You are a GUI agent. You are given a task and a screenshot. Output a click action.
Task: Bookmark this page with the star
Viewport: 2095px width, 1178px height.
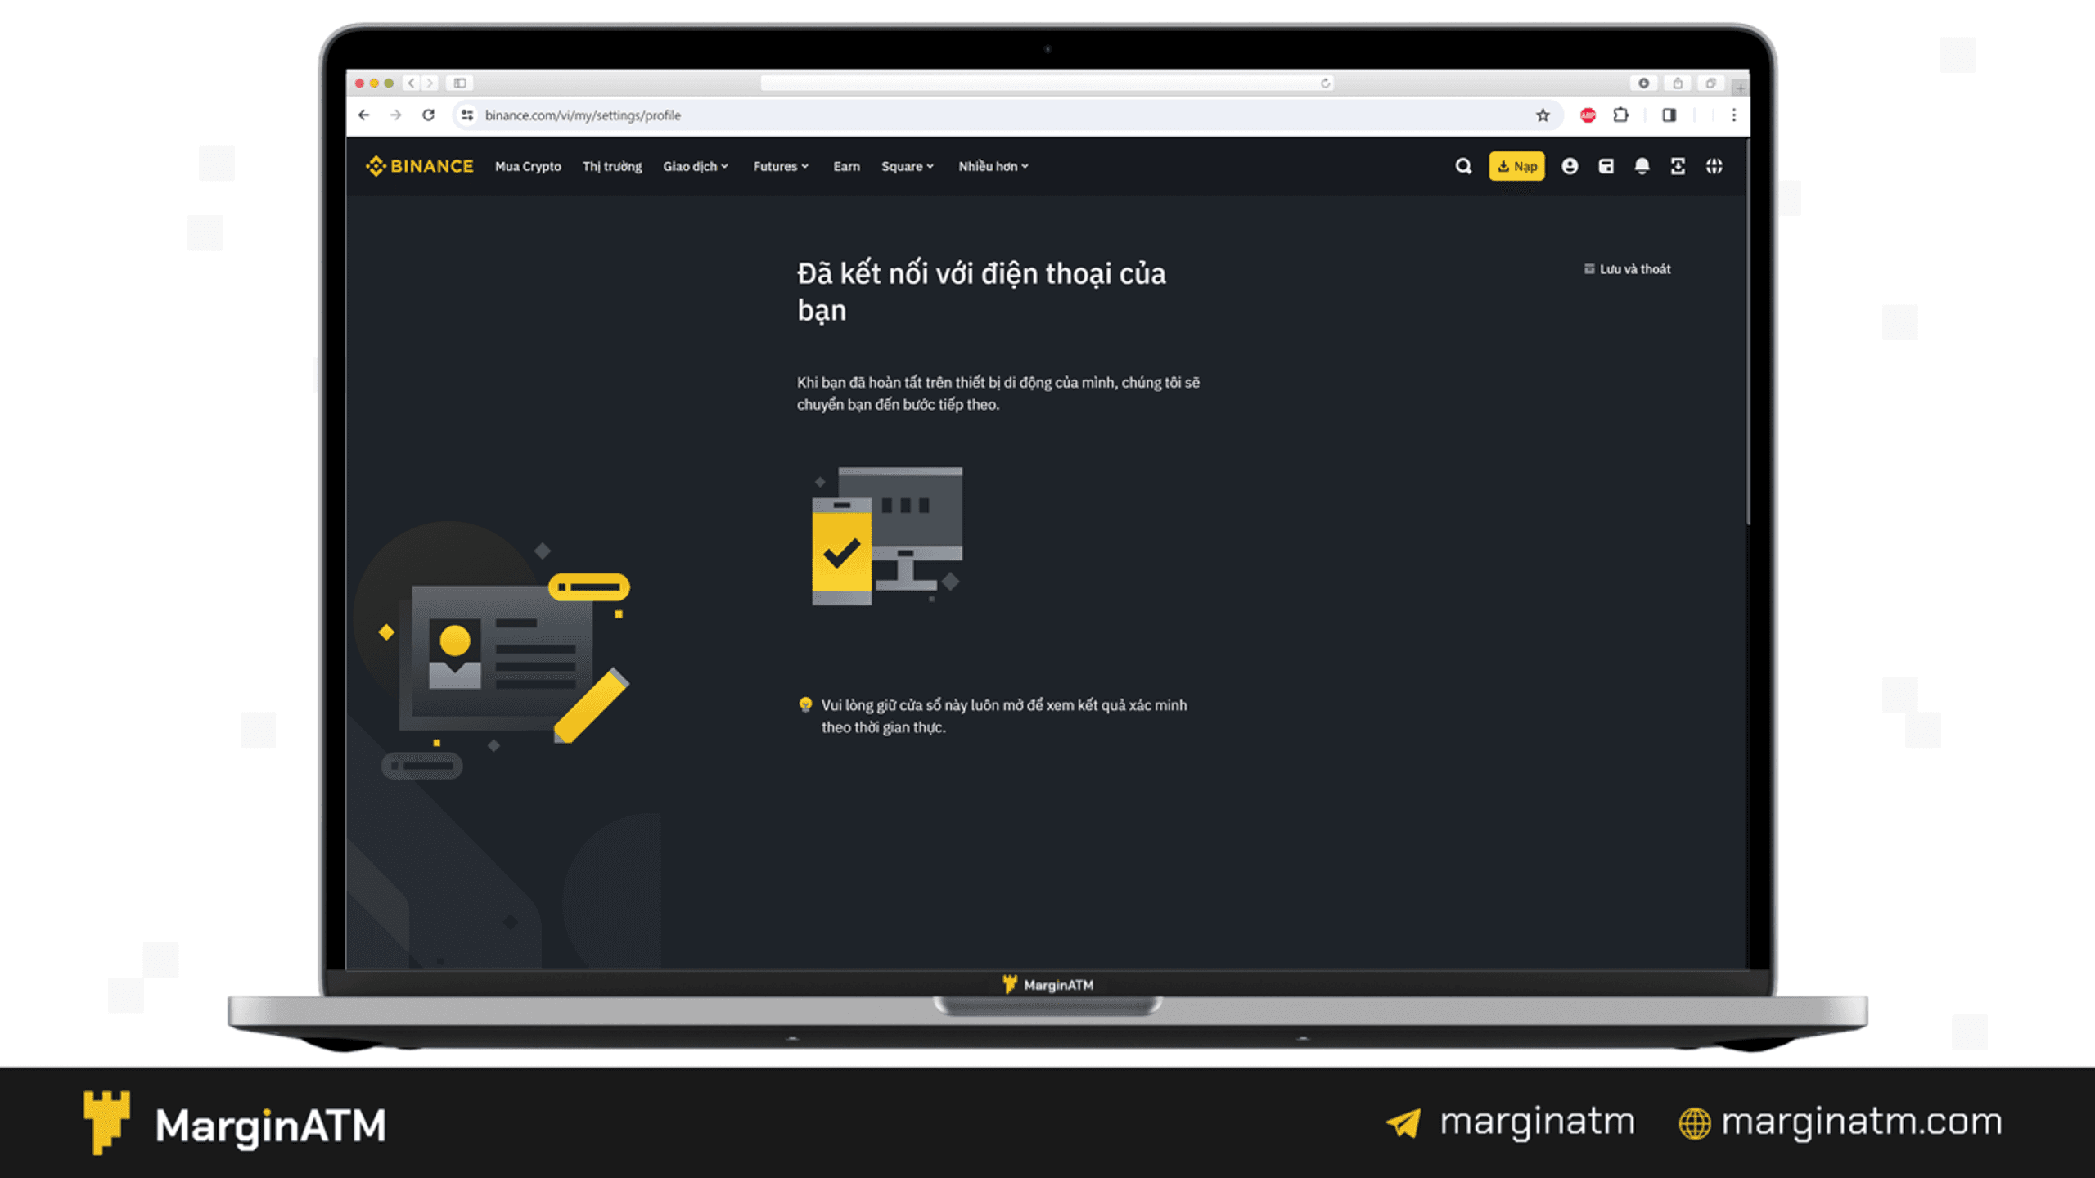tap(1543, 115)
